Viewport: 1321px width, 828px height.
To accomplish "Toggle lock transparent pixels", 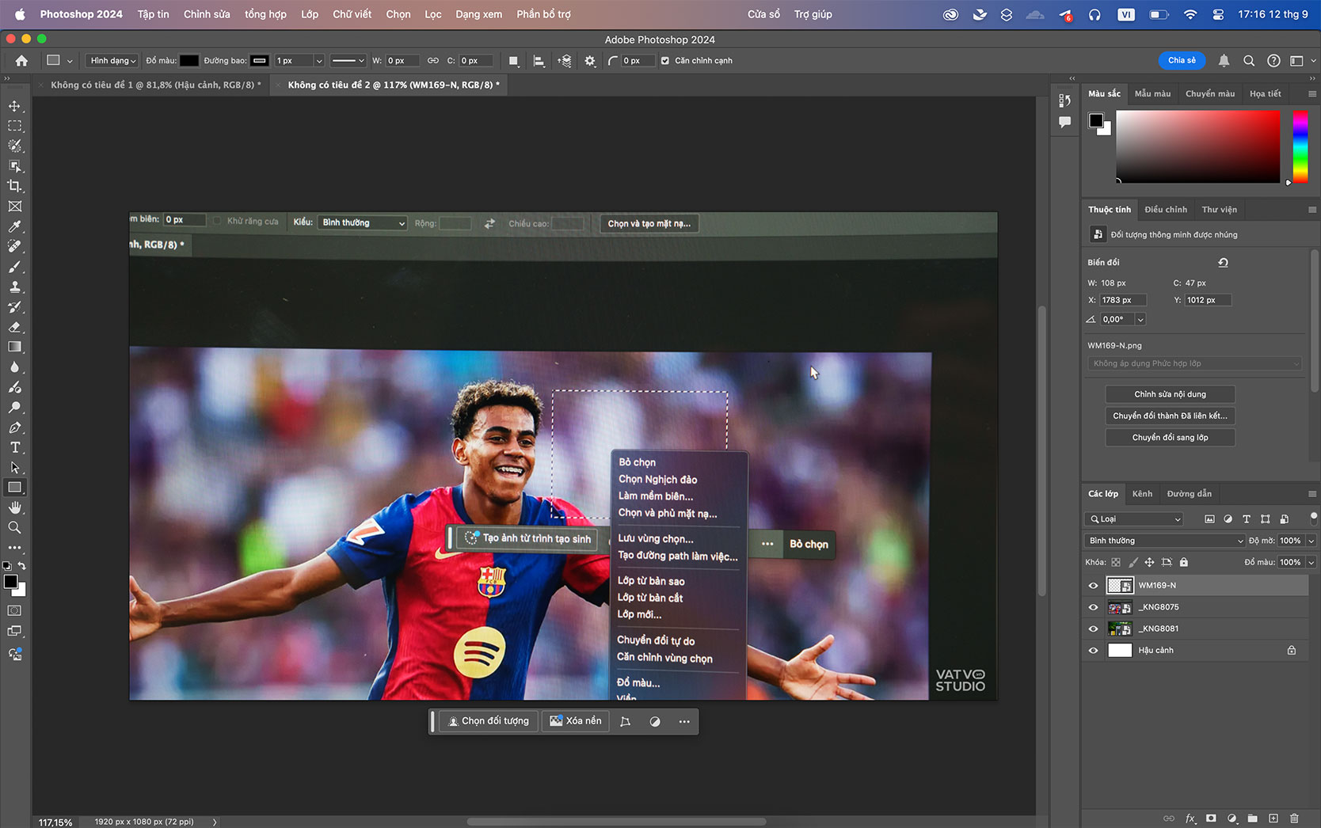I will tap(1116, 563).
